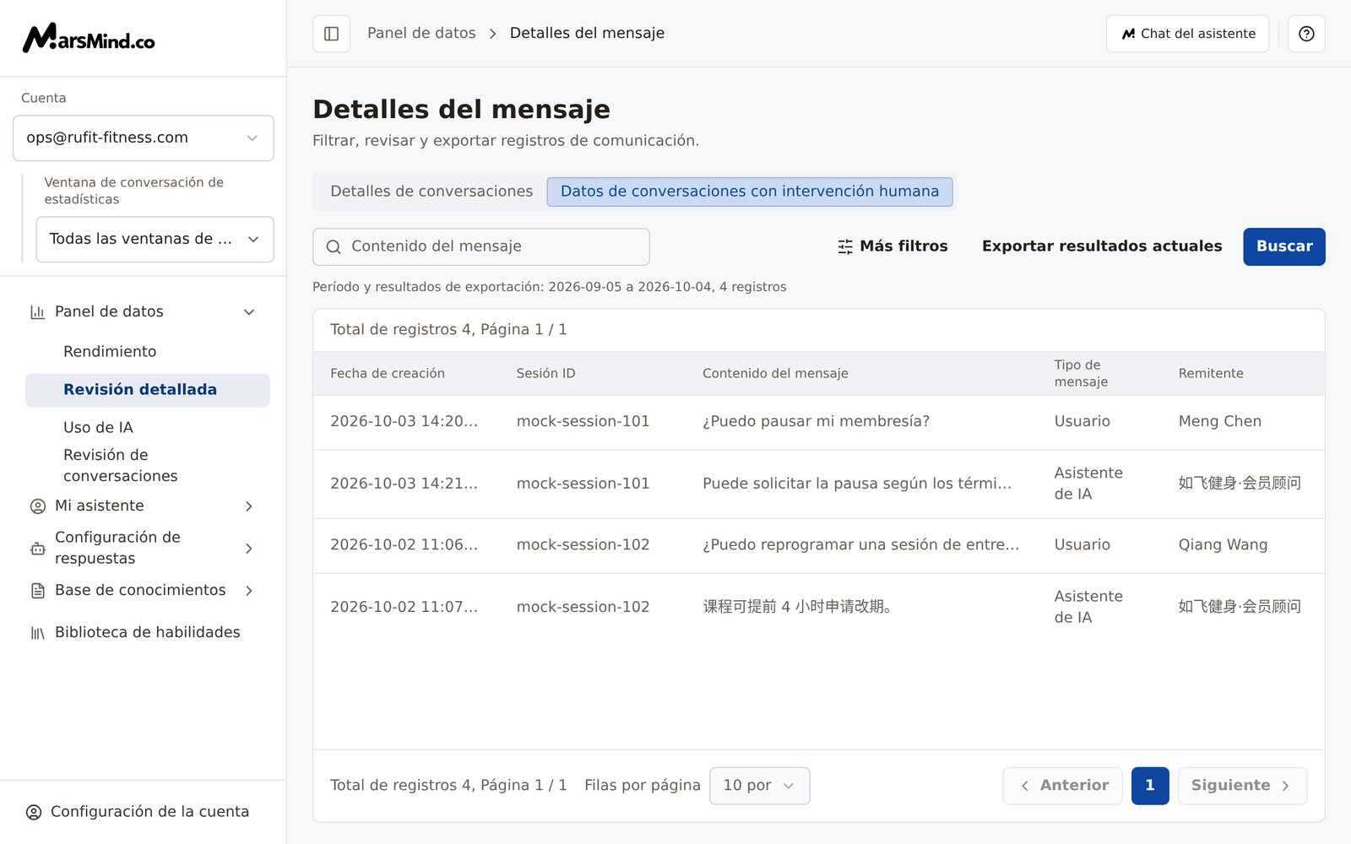Screen dimensions: 1351x844
Task: Click the Panel de datos chart icon
Action: pyautogui.click(x=37, y=312)
